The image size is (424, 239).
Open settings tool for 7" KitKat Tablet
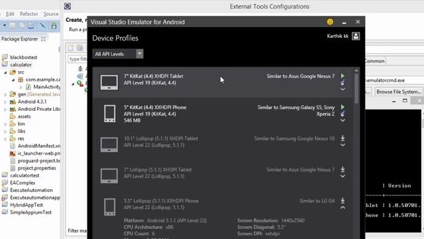[x=343, y=82]
